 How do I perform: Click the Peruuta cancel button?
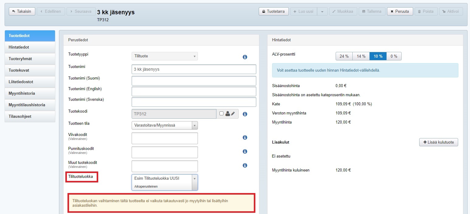(x=400, y=12)
